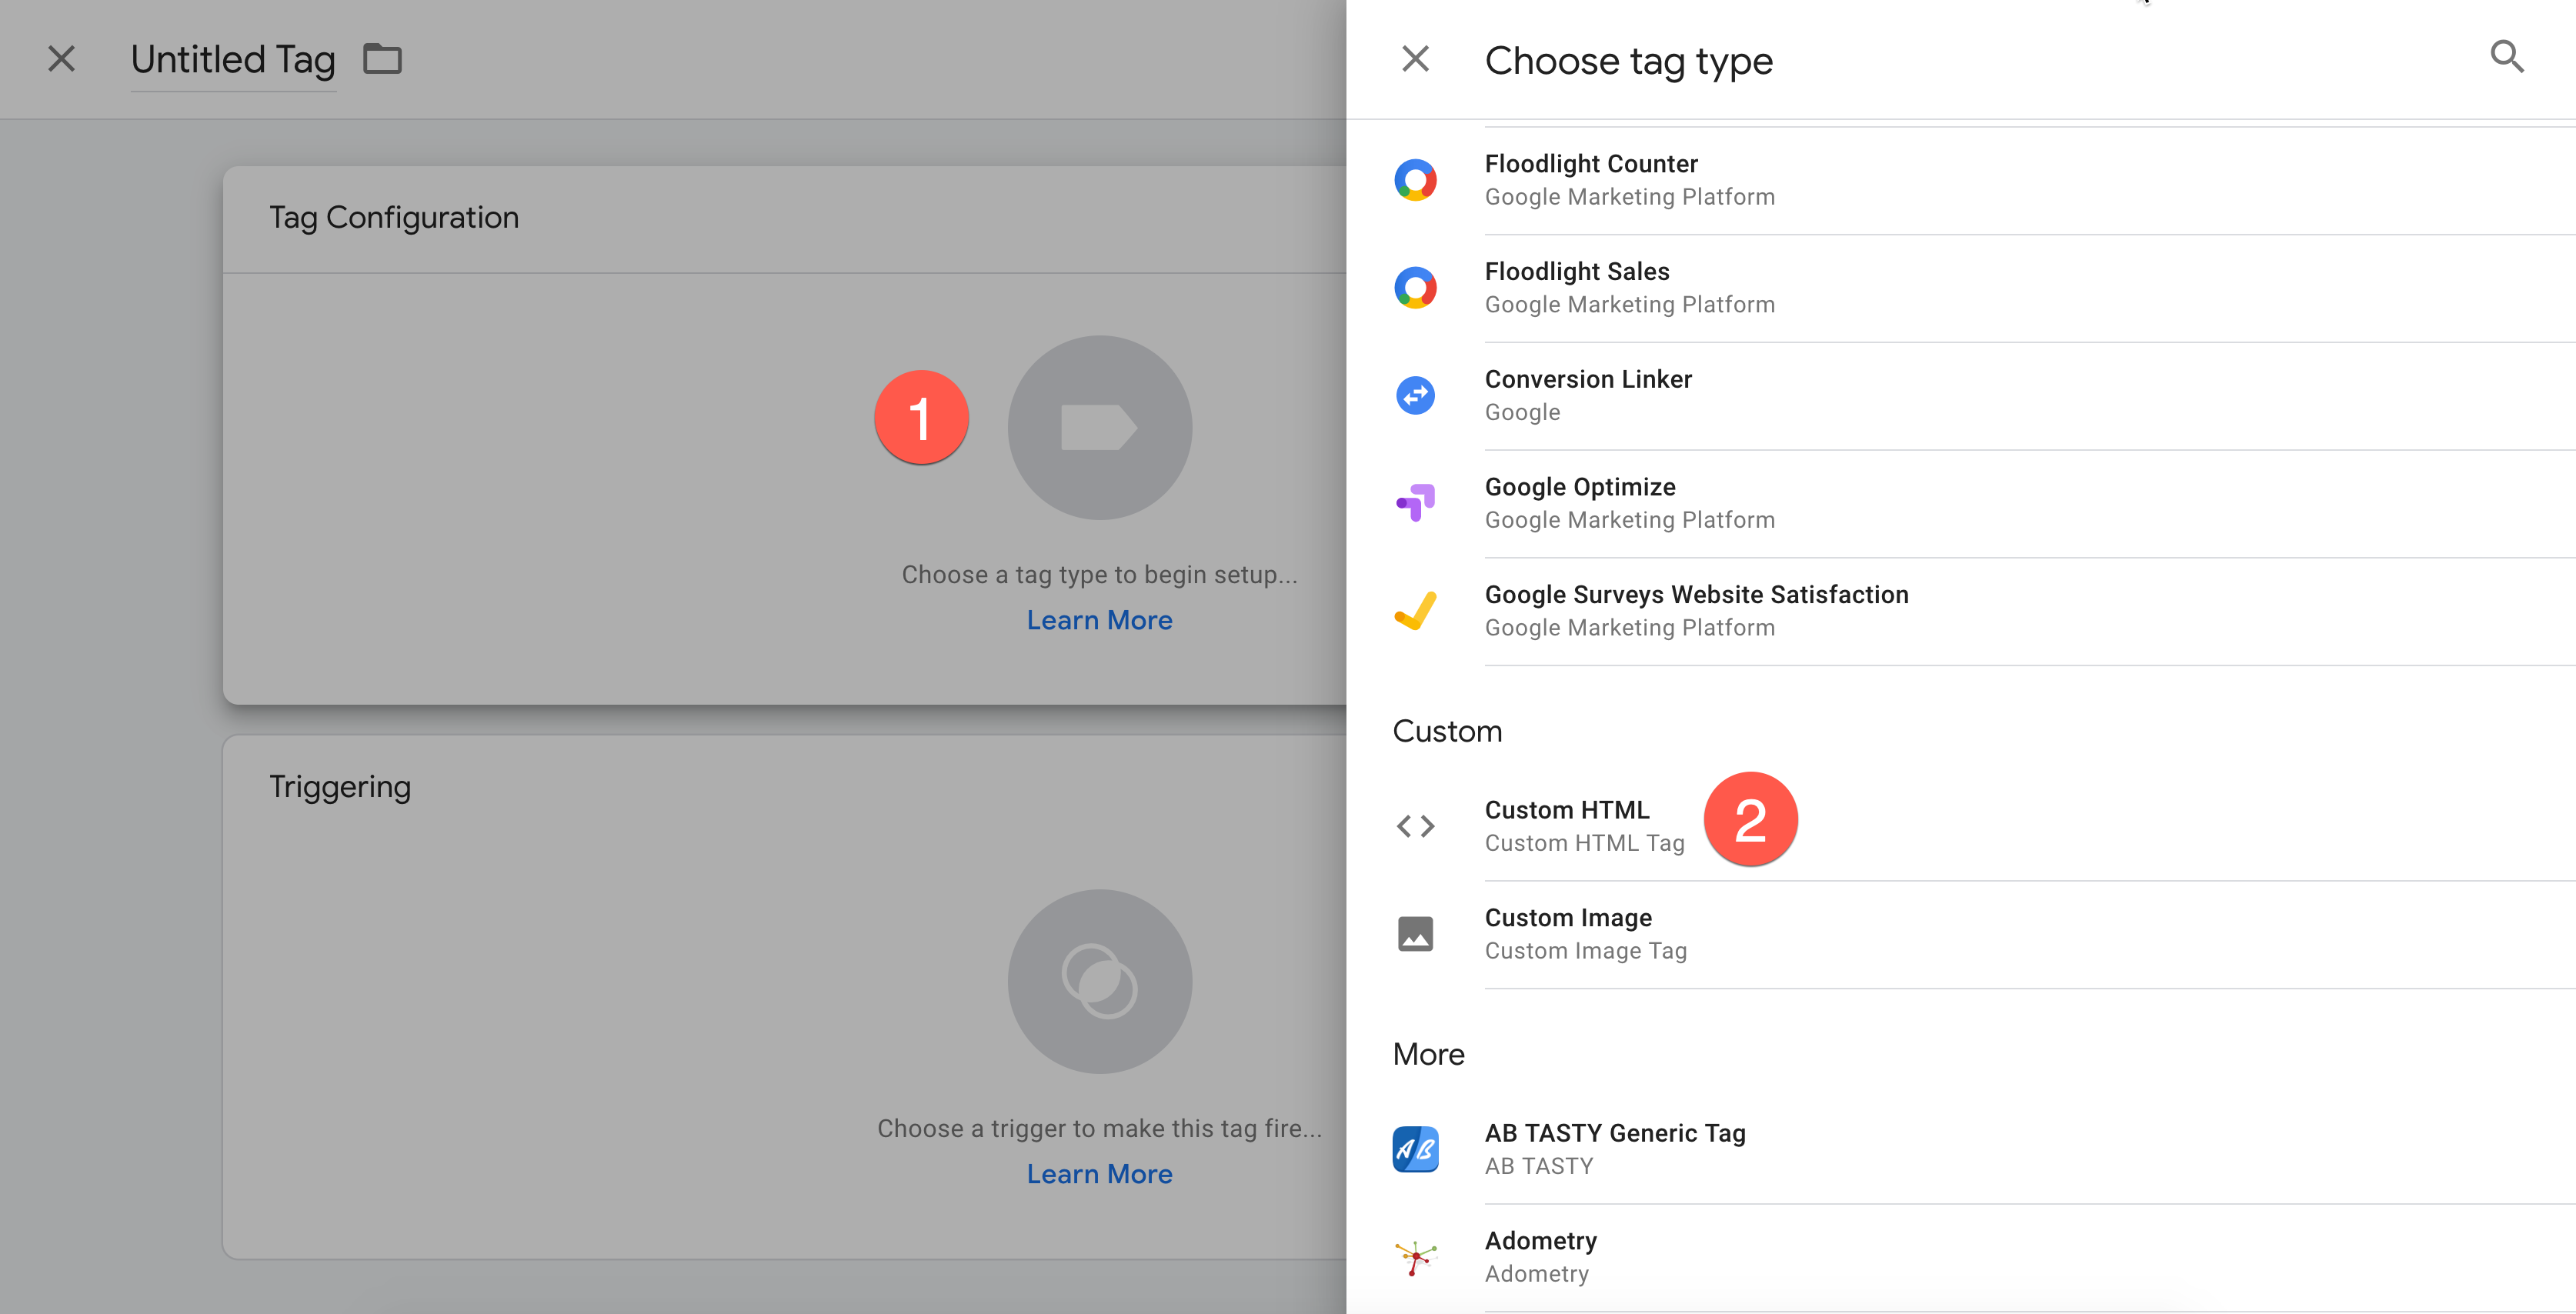Click the tag configuration placeholder icon

[1099, 427]
